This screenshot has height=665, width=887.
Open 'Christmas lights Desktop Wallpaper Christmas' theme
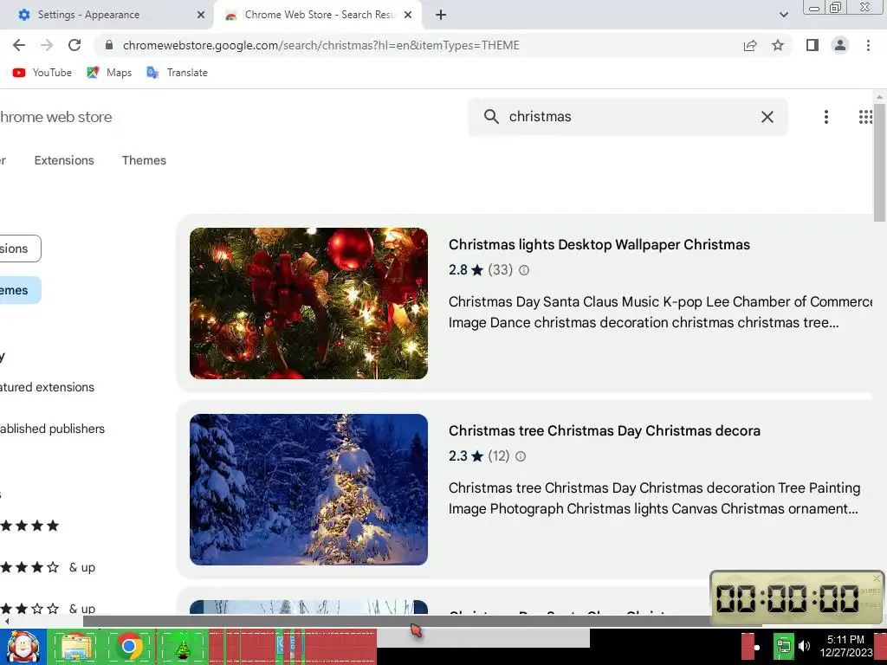(599, 244)
